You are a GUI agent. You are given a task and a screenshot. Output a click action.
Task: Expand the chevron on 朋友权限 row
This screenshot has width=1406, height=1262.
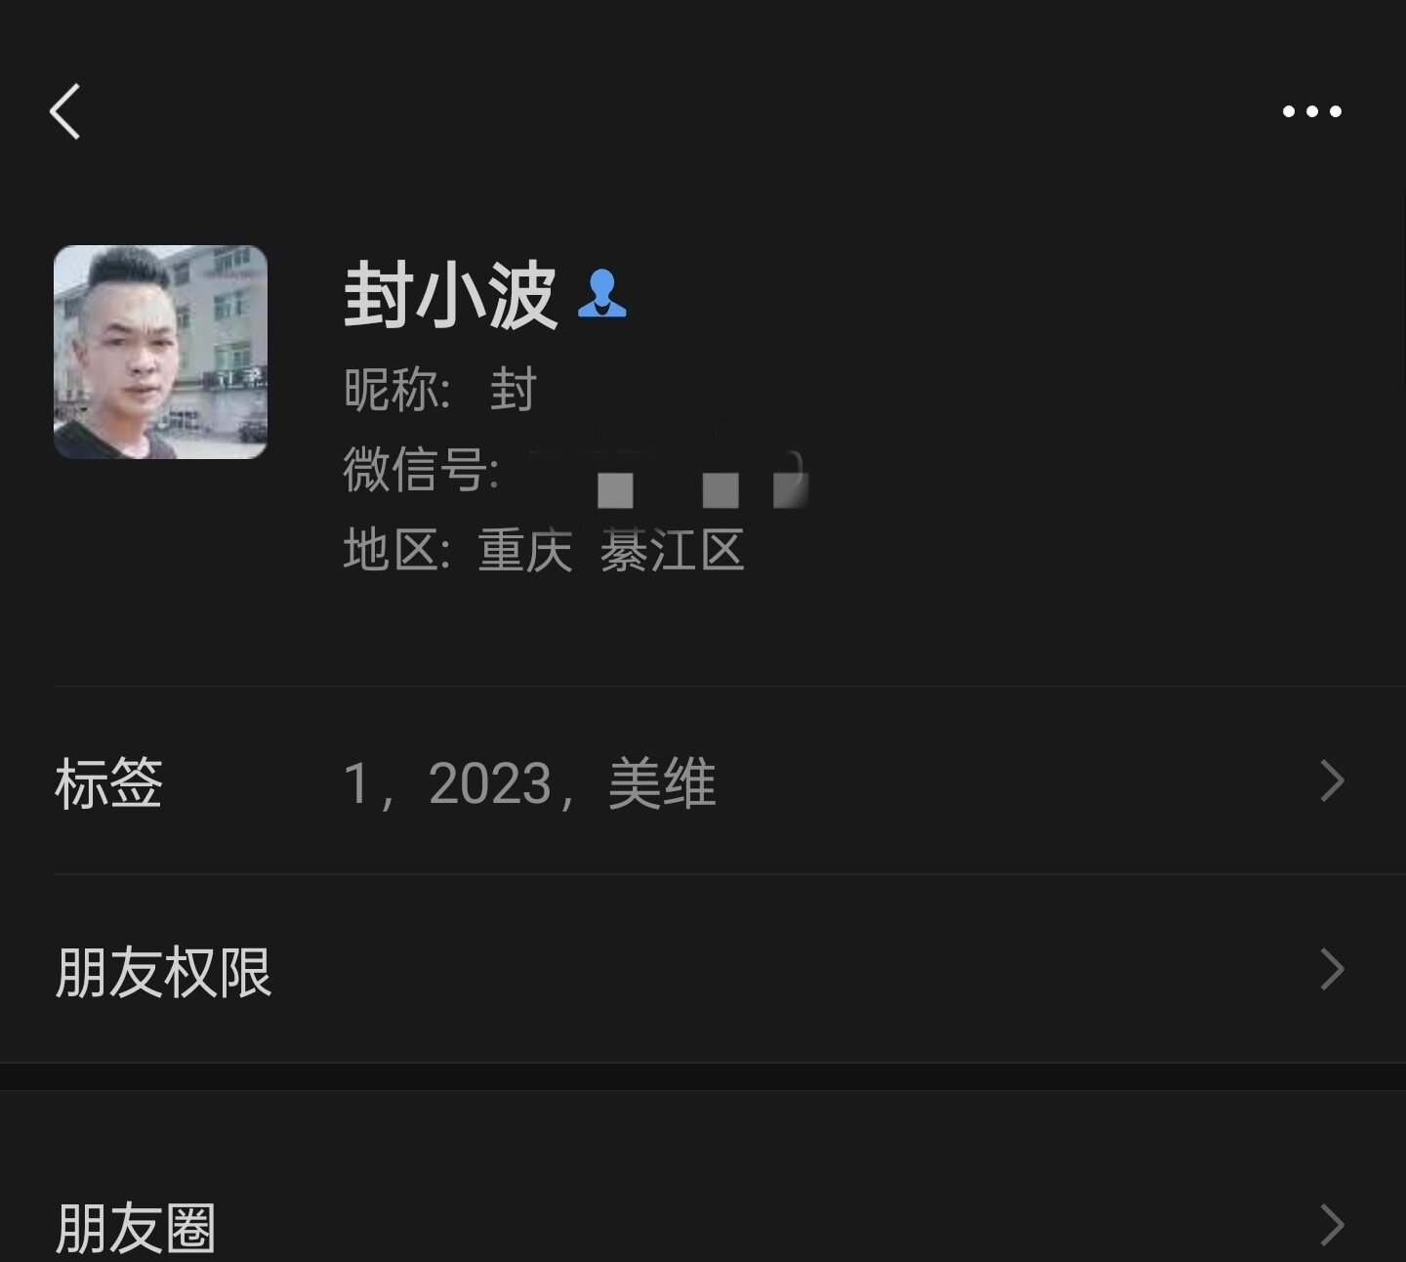pos(1333,969)
